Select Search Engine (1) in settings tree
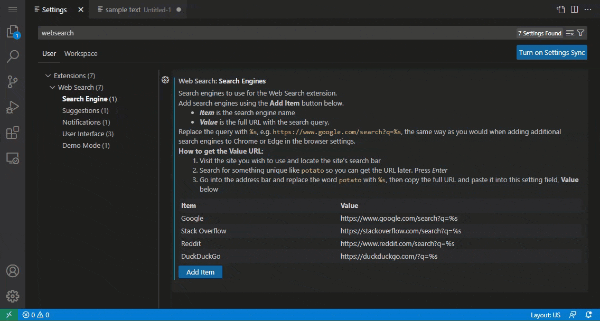 pyautogui.click(x=90, y=99)
